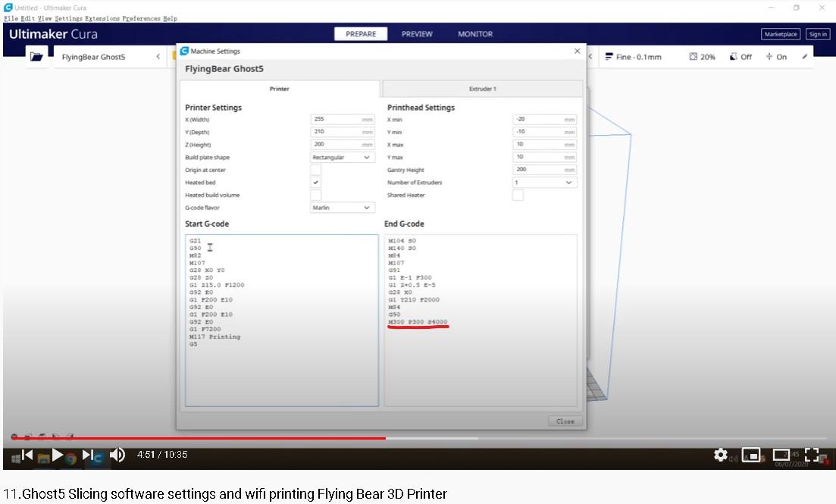The image size is (836, 504).
Task: Click the Y (Depth) input field
Action: tap(343, 132)
